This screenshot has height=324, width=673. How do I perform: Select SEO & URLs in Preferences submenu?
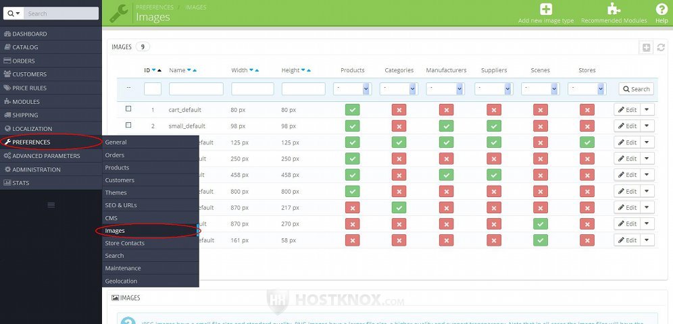coord(150,205)
